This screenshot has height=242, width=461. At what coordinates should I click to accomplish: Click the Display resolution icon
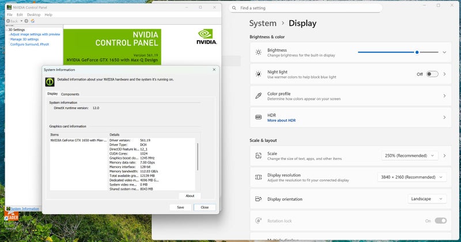pos(258,177)
